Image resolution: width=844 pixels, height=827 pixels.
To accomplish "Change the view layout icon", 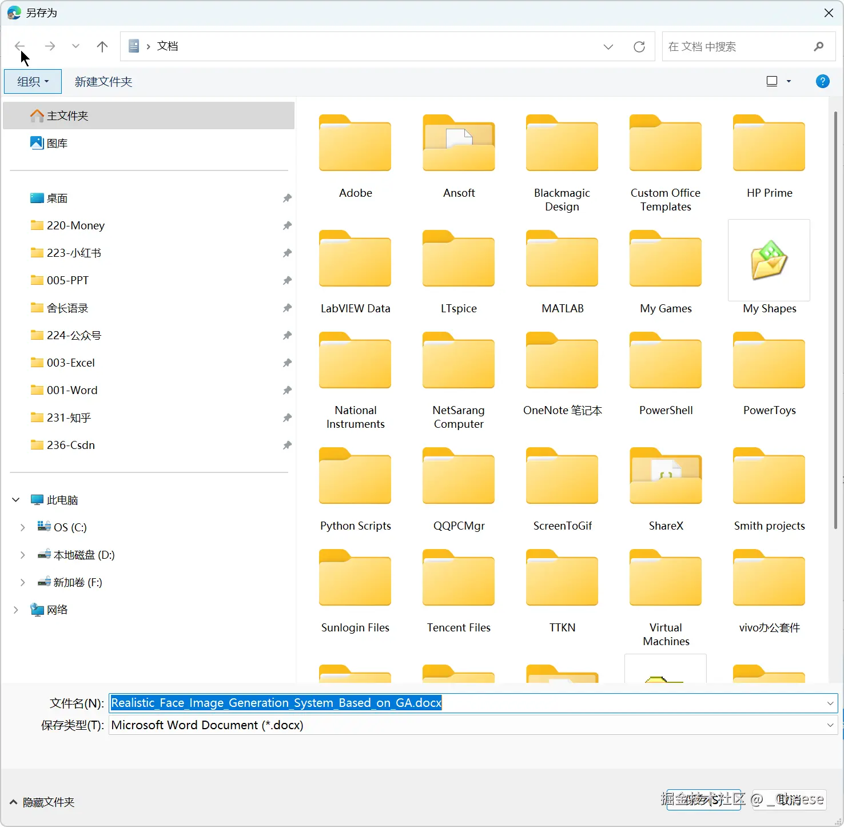I will pos(772,81).
